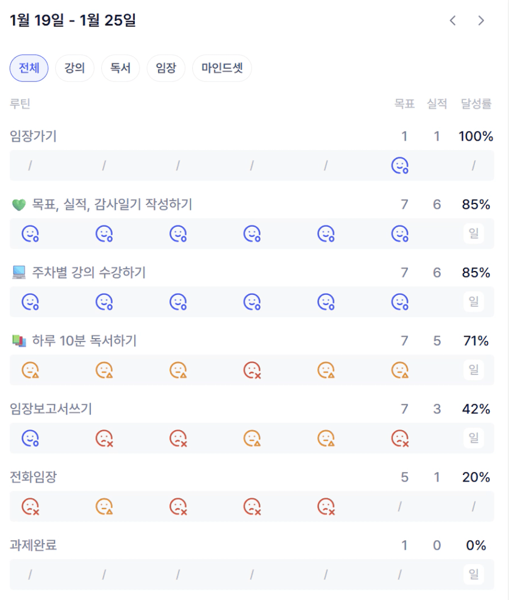509x600 pixels.
Task: Open the 과제완료 routine title
Action: (34, 546)
